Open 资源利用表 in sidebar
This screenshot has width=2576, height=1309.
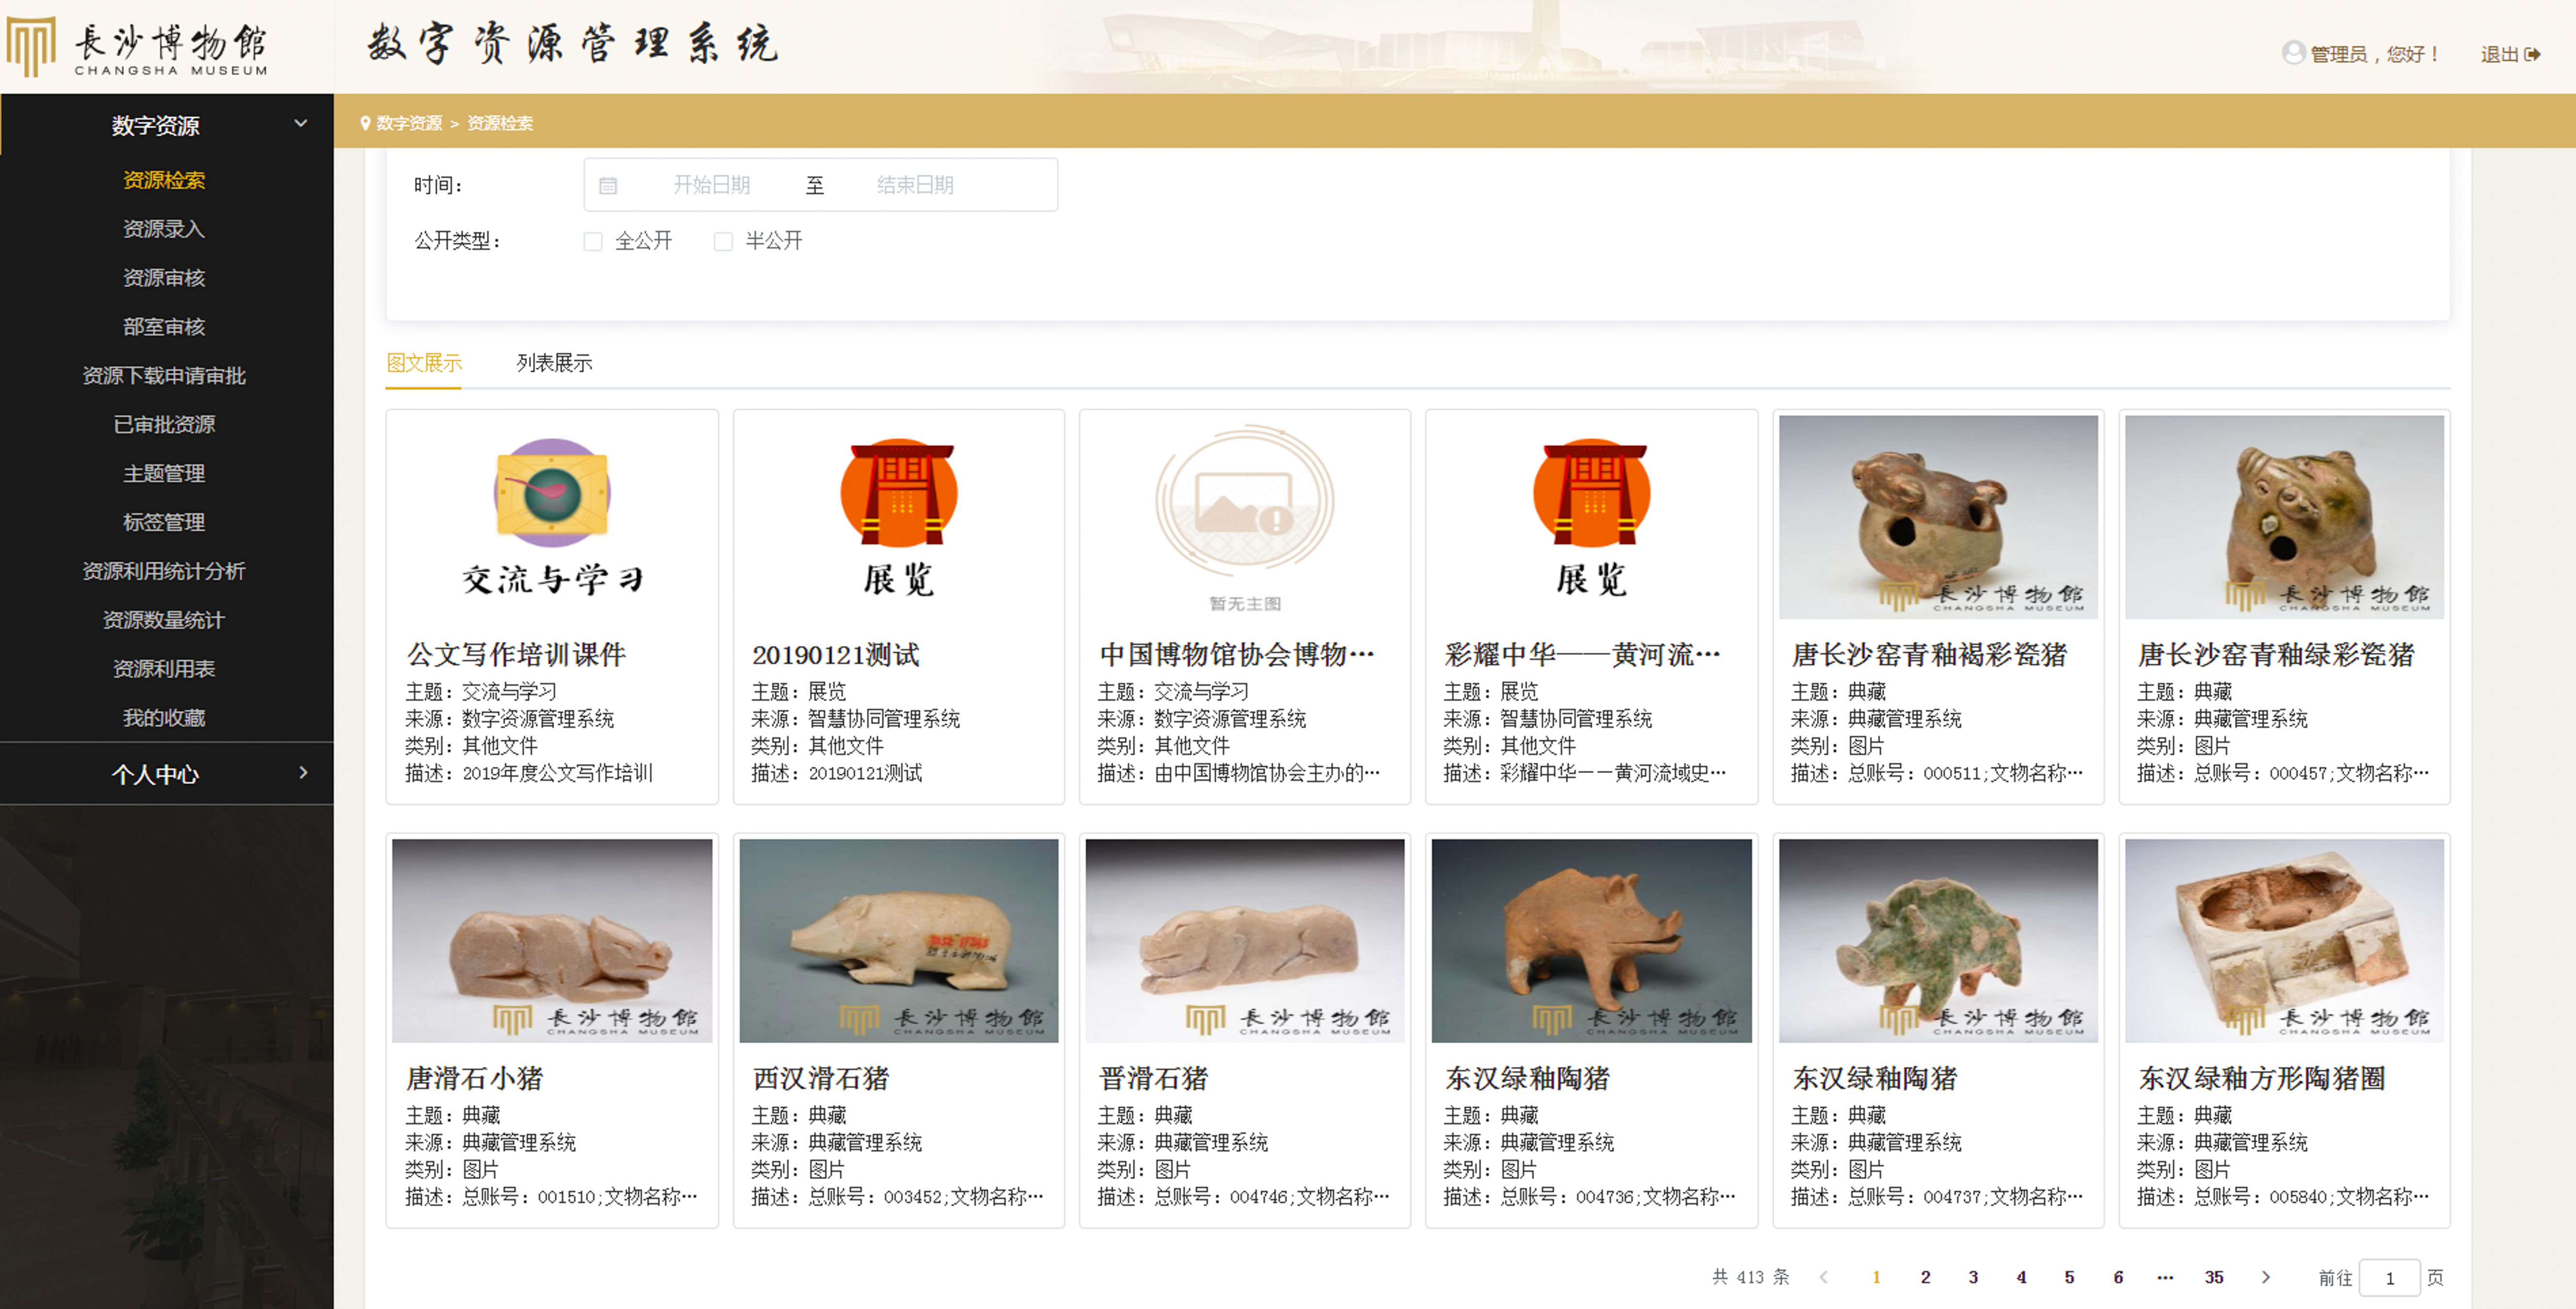[164, 668]
